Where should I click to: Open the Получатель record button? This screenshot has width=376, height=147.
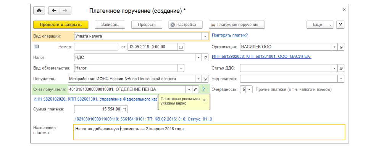coord(205,78)
